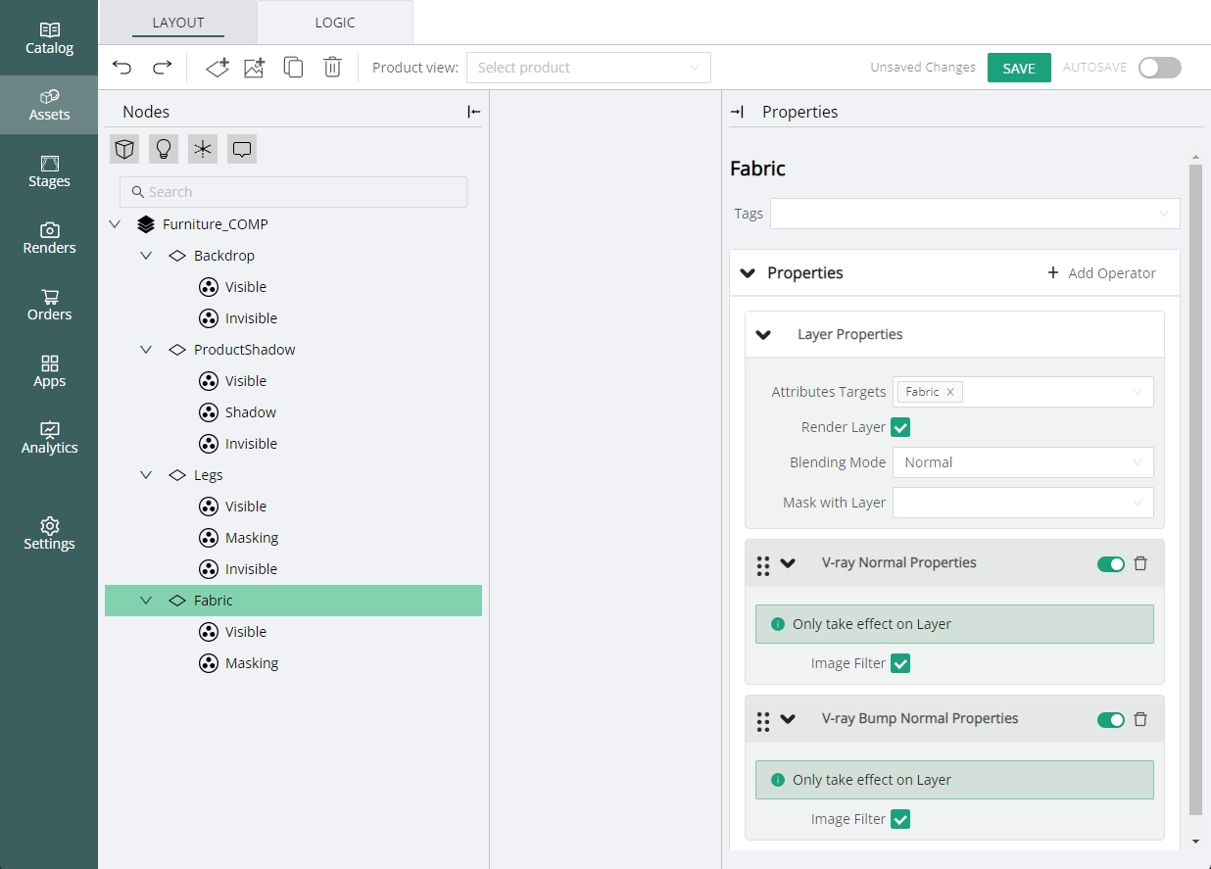Open Renders from the sidebar
The width and height of the screenshot is (1211, 869).
tap(49, 237)
